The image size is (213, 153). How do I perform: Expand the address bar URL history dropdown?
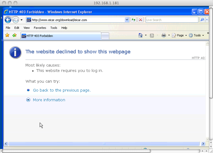pos(127,20)
